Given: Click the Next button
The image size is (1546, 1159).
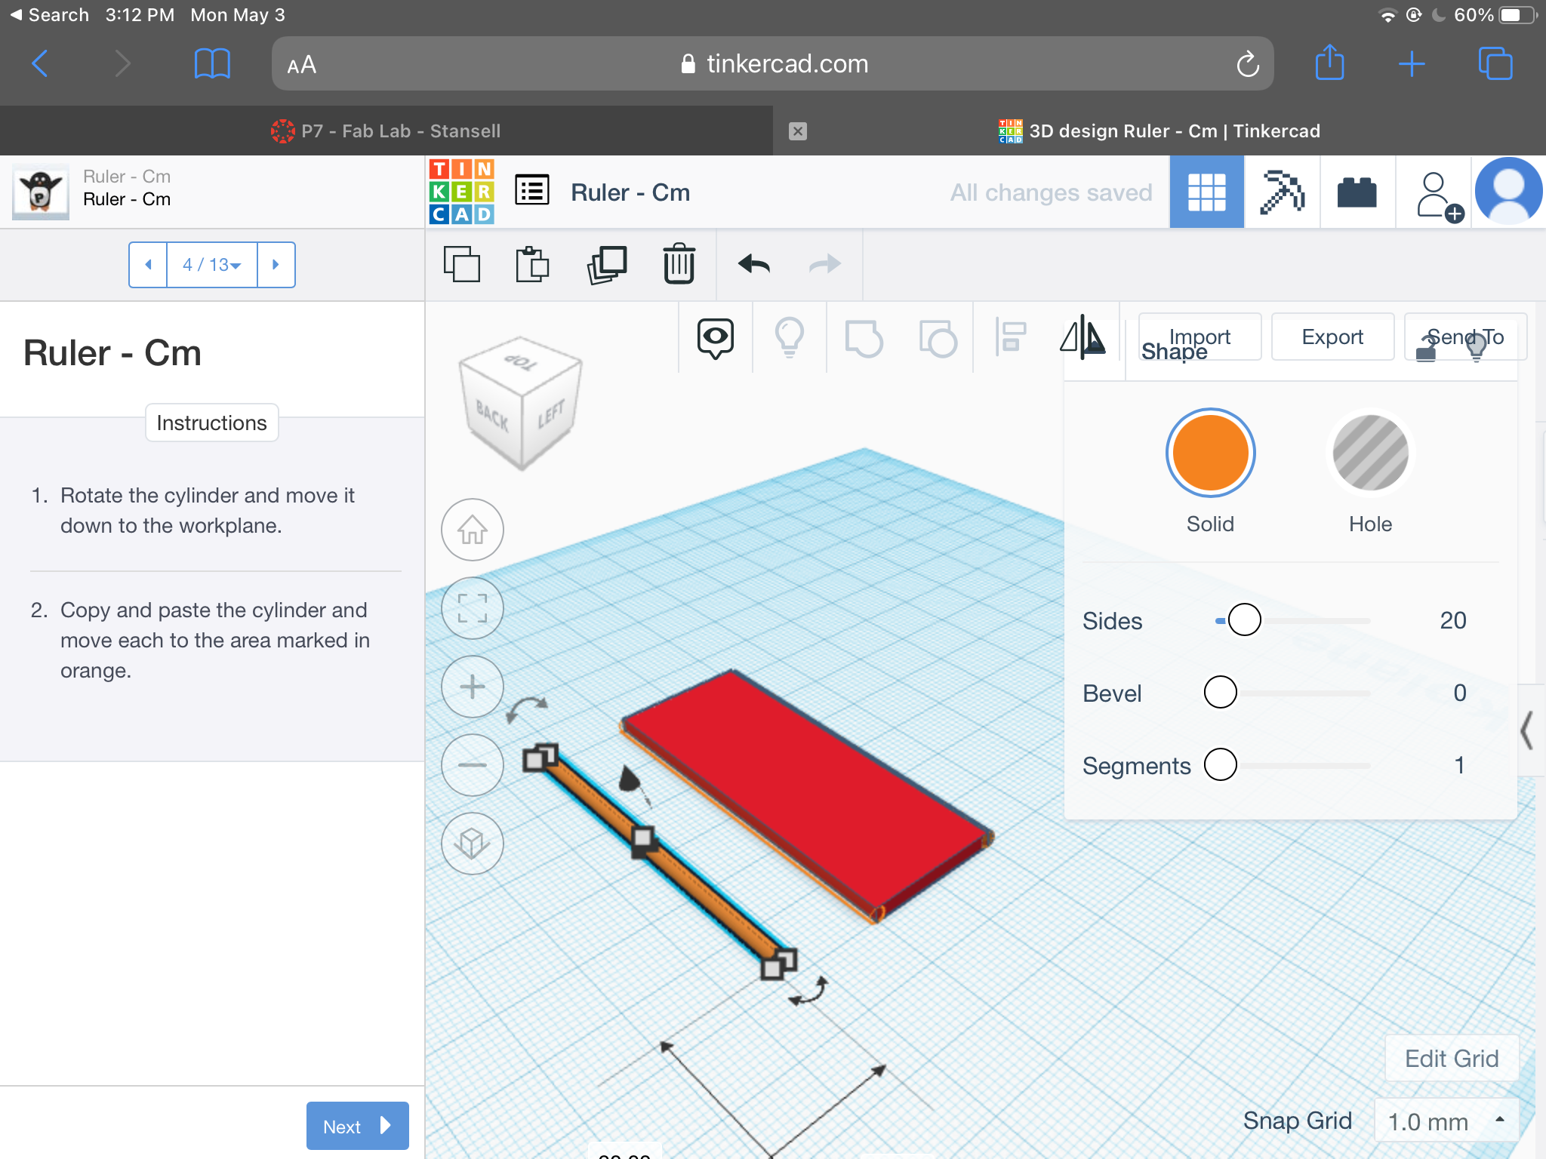Looking at the screenshot, I should 357,1126.
